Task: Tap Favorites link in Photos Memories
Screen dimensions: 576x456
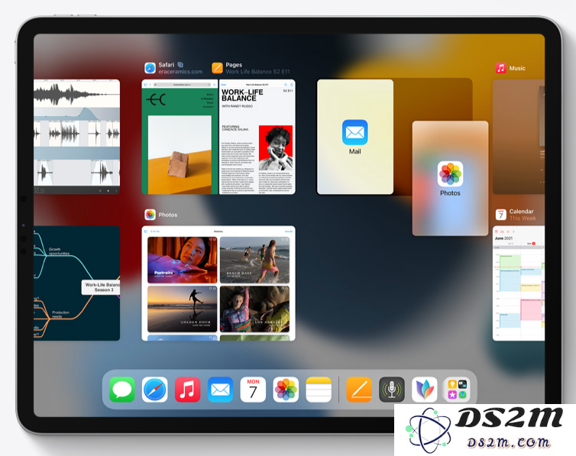Action: point(289,231)
